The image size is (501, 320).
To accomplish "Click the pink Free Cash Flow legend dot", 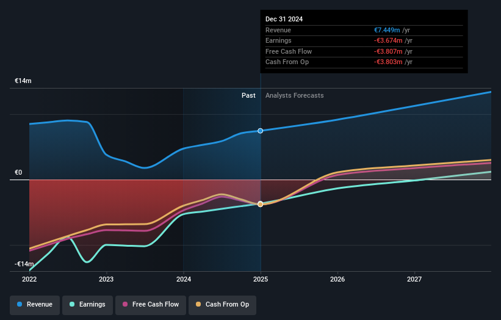I will coord(125,304).
